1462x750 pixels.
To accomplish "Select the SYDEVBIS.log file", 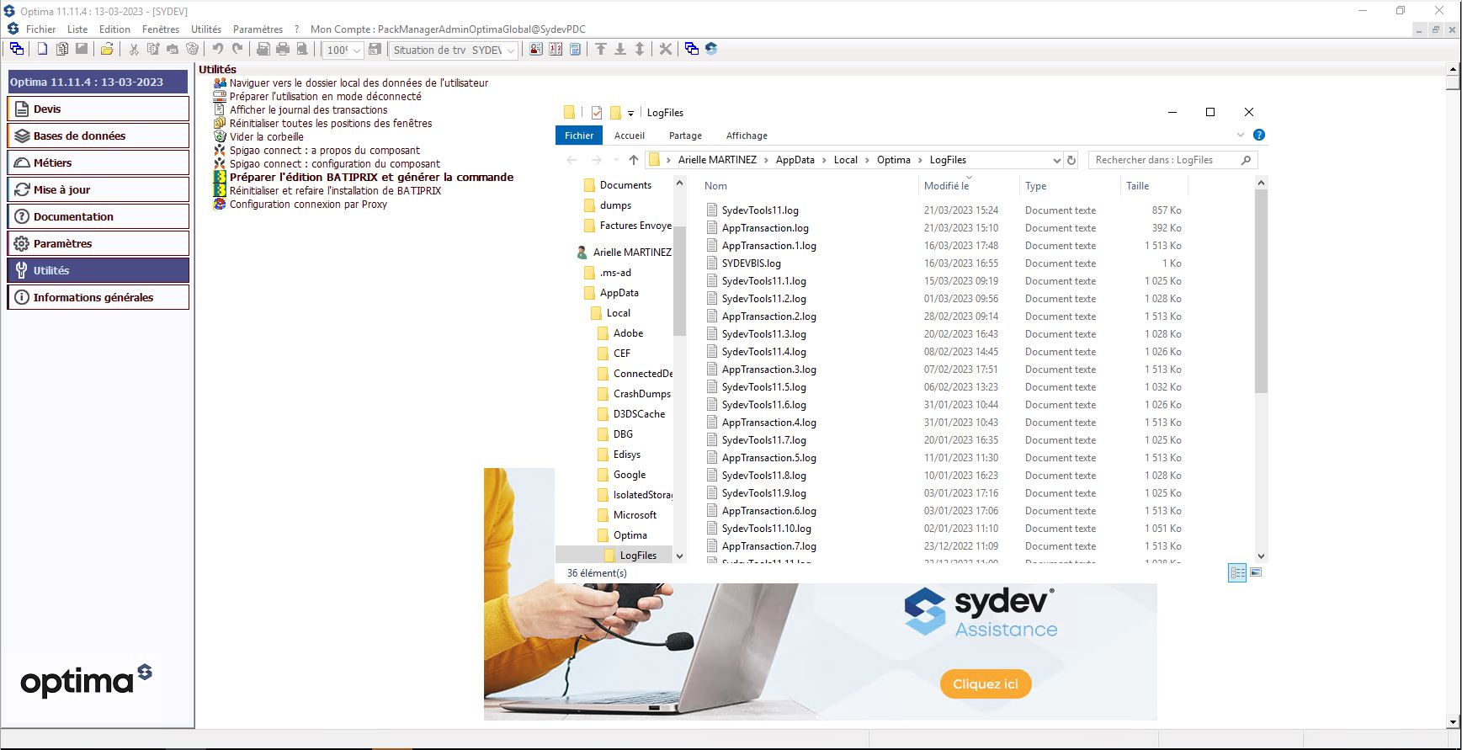I will (751, 263).
